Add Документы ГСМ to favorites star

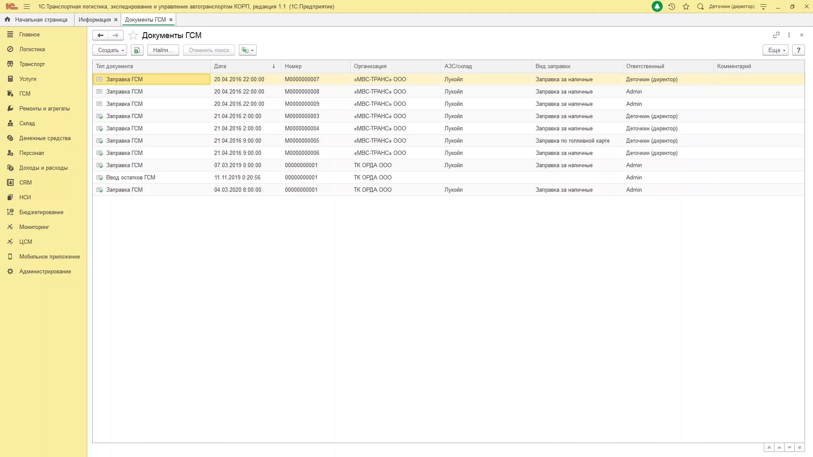pos(133,35)
